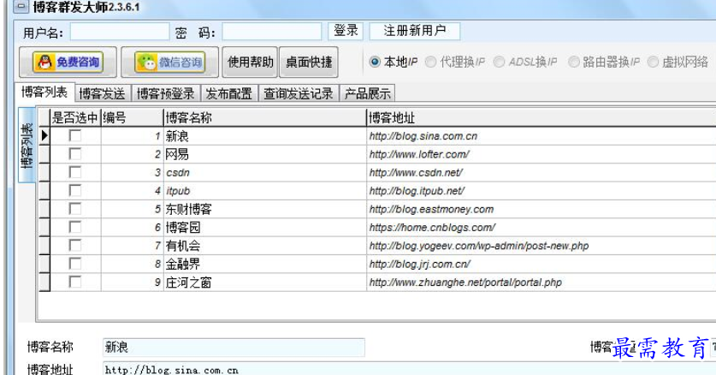Select the 有机会 name cell
The height and width of the screenshot is (375, 716).
pos(265,245)
